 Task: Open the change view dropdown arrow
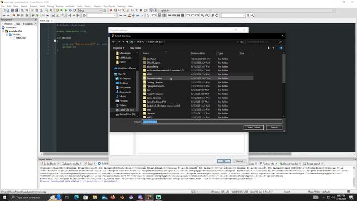coord(273,48)
